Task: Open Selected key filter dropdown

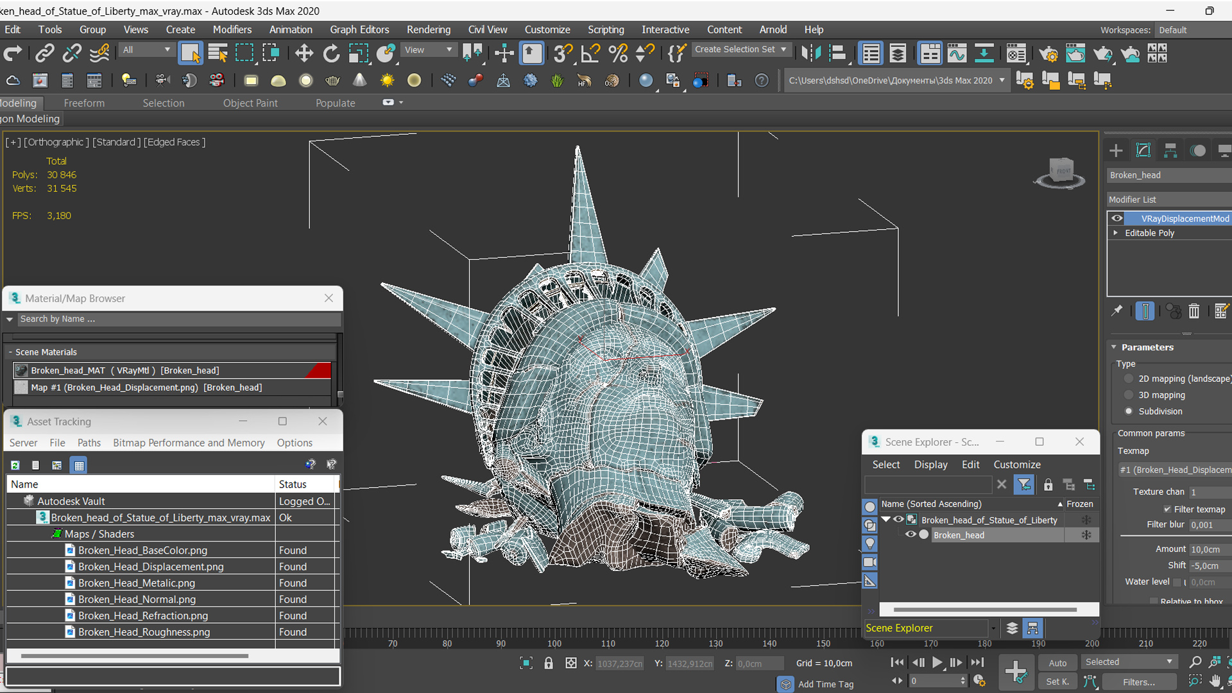Action: (x=1129, y=662)
